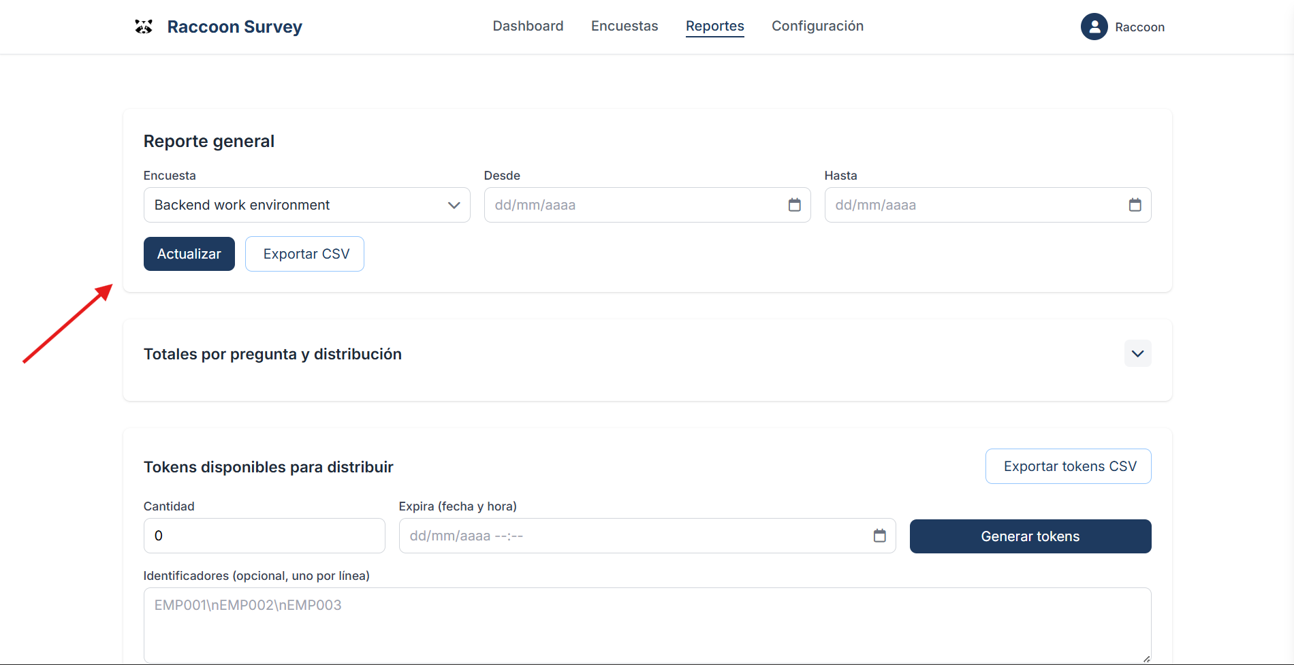The width and height of the screenshot is (1294, 665).
Task: Open the Hasta date picker calendar icon
Action: 1135,205
